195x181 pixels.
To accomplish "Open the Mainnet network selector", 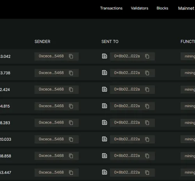I will coord(186,8).
